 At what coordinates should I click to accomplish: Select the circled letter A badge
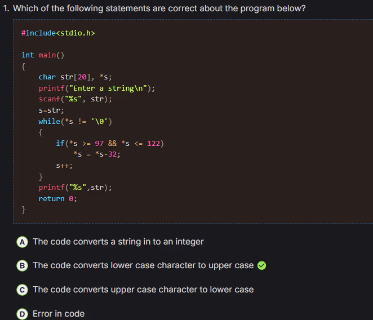pyautogui.click(x=23, y=242)
